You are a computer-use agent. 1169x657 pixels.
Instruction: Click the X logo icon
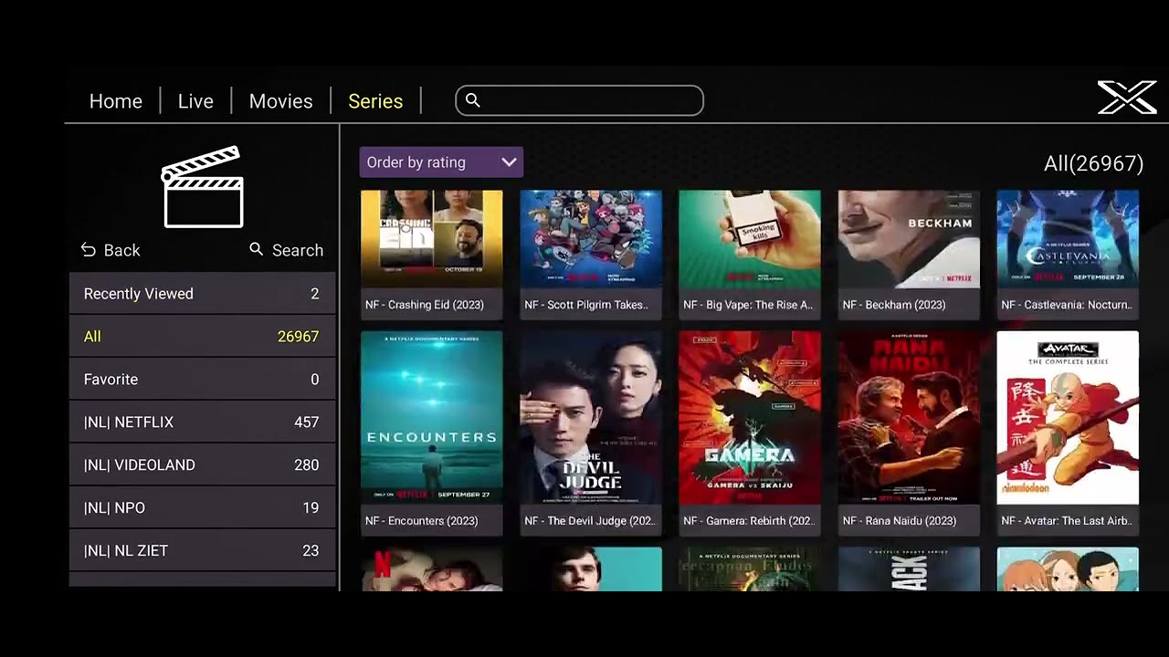click(1127, 98)
